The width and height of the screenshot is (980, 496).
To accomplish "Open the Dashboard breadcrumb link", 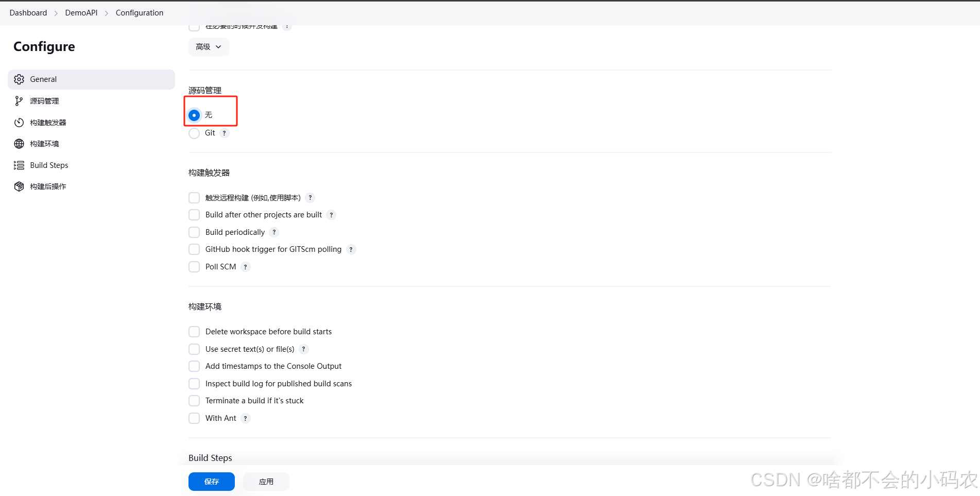I will (28, 12).
